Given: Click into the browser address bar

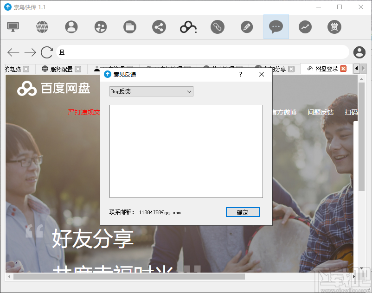Looking at the screenshot, I should tap(203, 52).
